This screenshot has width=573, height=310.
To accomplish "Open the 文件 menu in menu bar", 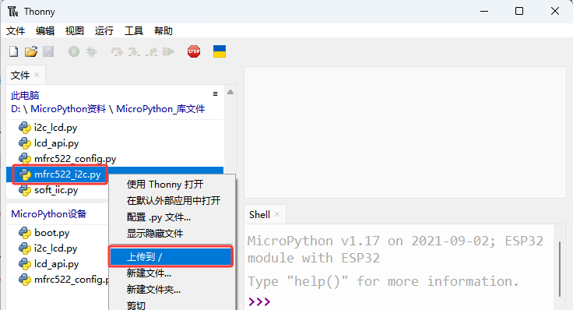I will pos(16,31).
